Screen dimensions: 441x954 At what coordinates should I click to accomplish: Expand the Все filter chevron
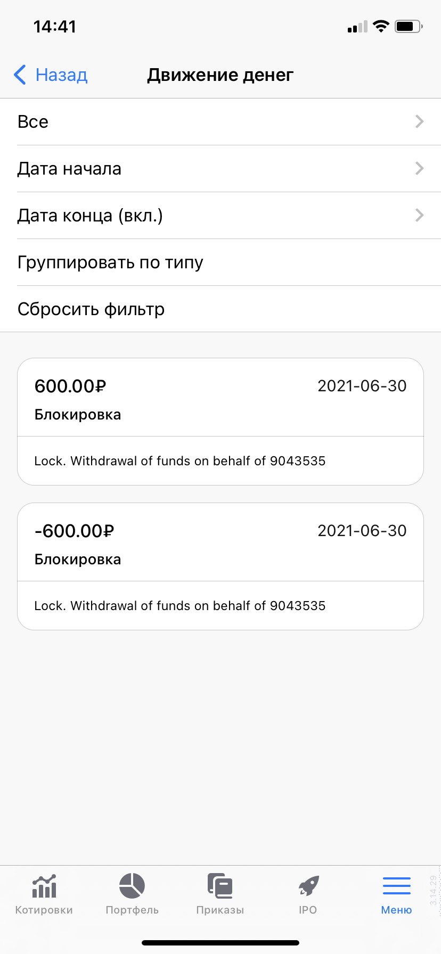(x=420, y=122)
